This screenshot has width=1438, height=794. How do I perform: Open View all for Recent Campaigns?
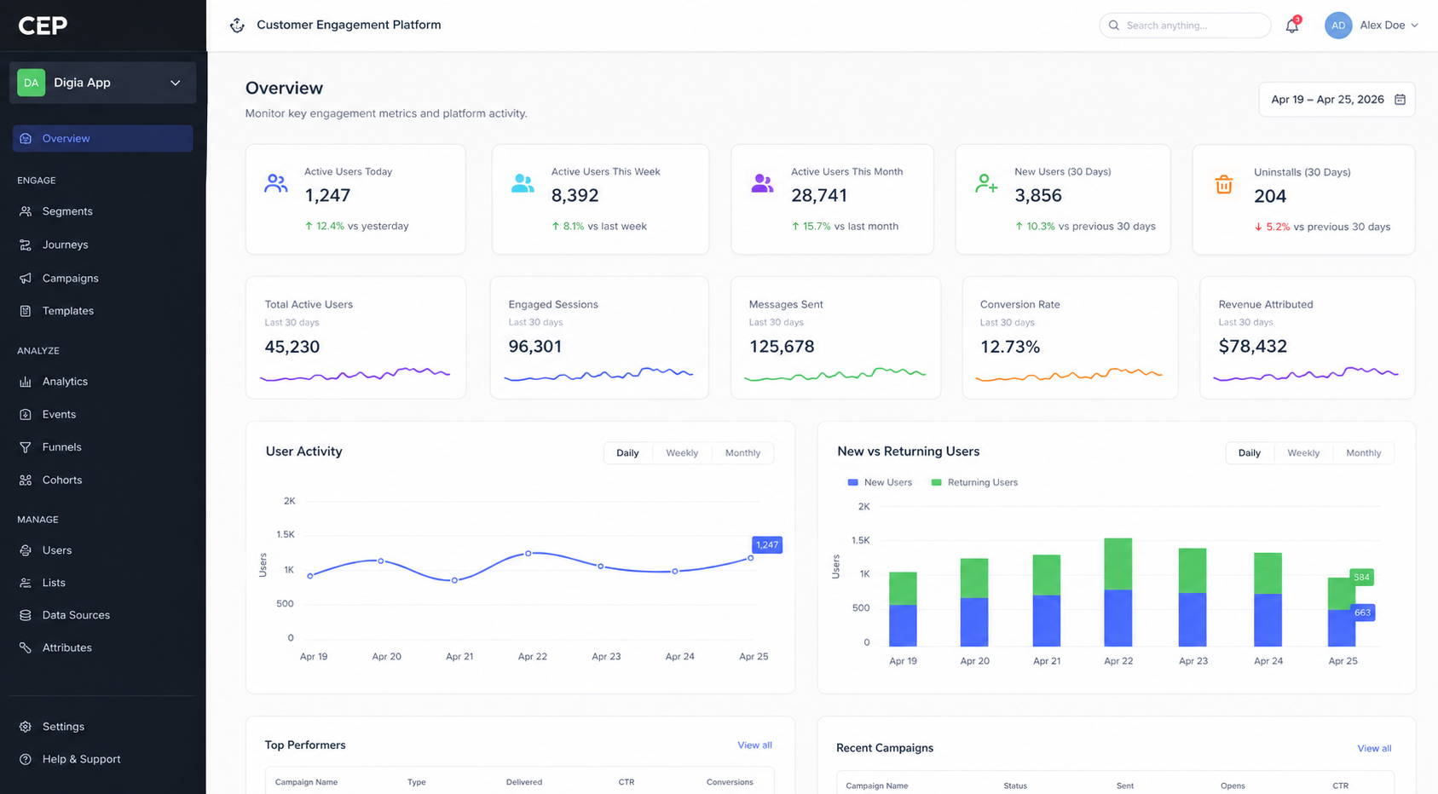(1373, 748)
